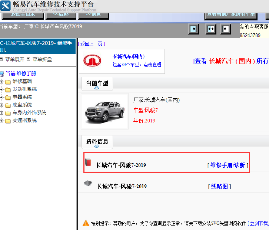Click the 查看当前厂家所有车型 button

click(231, 16)
